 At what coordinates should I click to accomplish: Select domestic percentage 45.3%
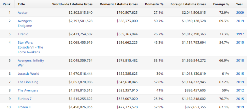coord(159,42)
